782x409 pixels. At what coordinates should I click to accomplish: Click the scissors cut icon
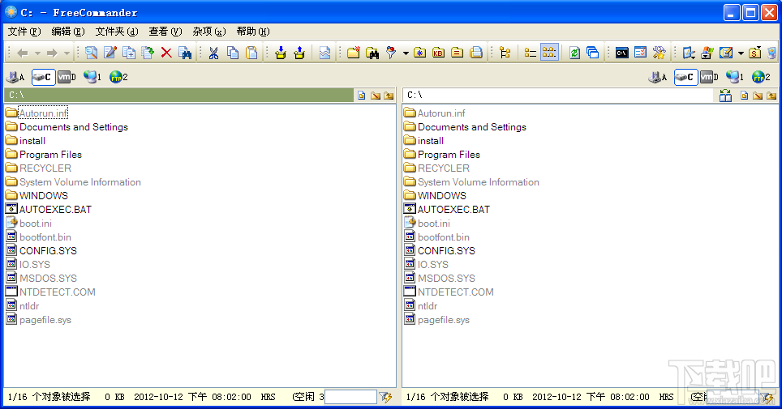tap(214, 53)
